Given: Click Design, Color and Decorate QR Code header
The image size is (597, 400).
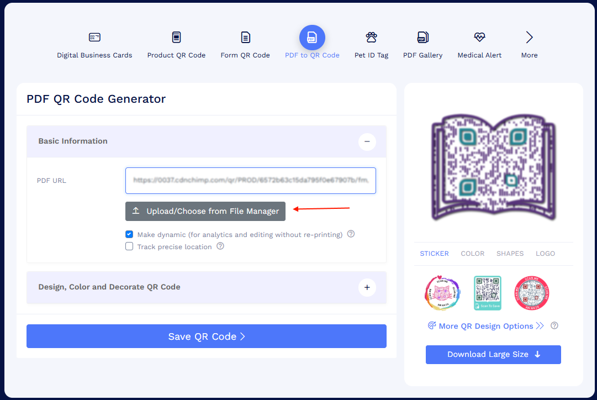Looking at the screenshot, I should click(207, 287).
